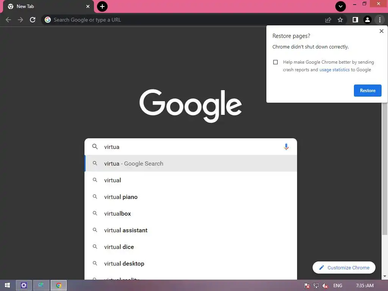Select the New Tab tab

[48, 6]
